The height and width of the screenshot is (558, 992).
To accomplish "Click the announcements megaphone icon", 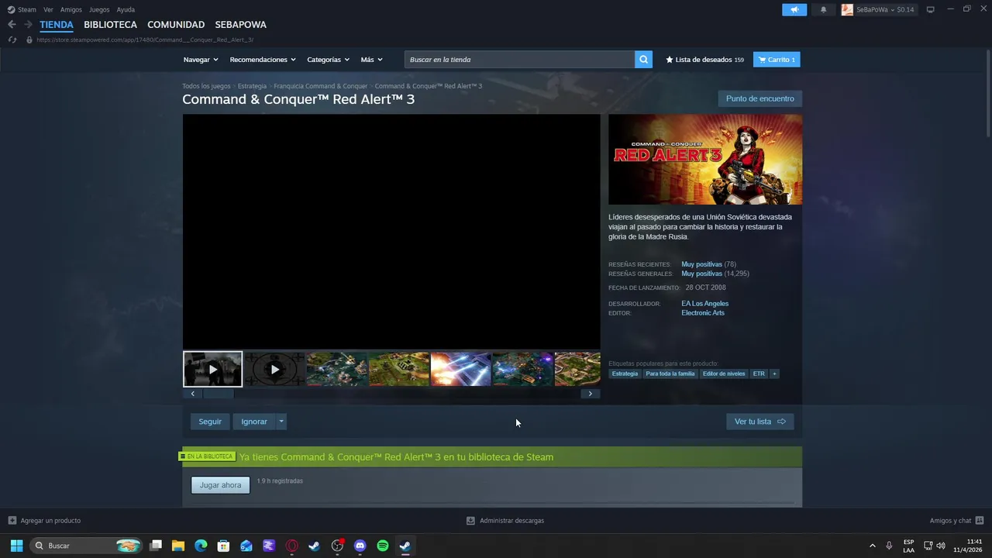I will point(794,9).
